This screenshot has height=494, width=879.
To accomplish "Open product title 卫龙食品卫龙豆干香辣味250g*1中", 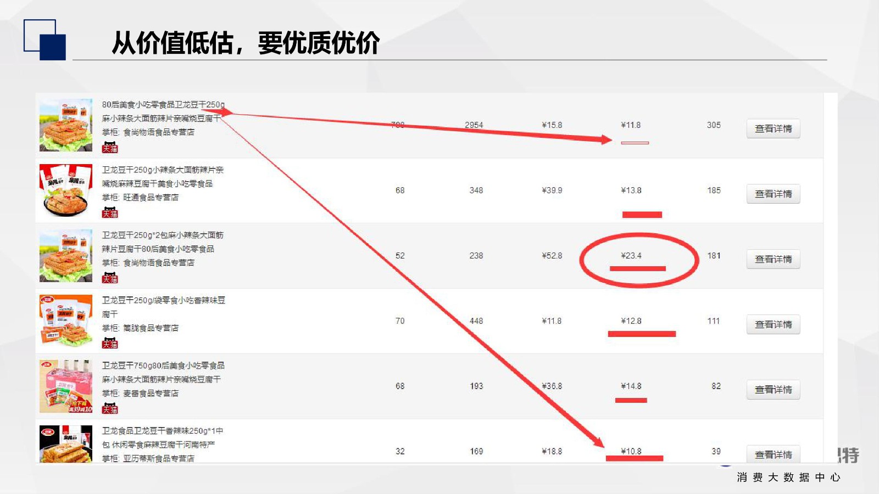I will [163, 431].
